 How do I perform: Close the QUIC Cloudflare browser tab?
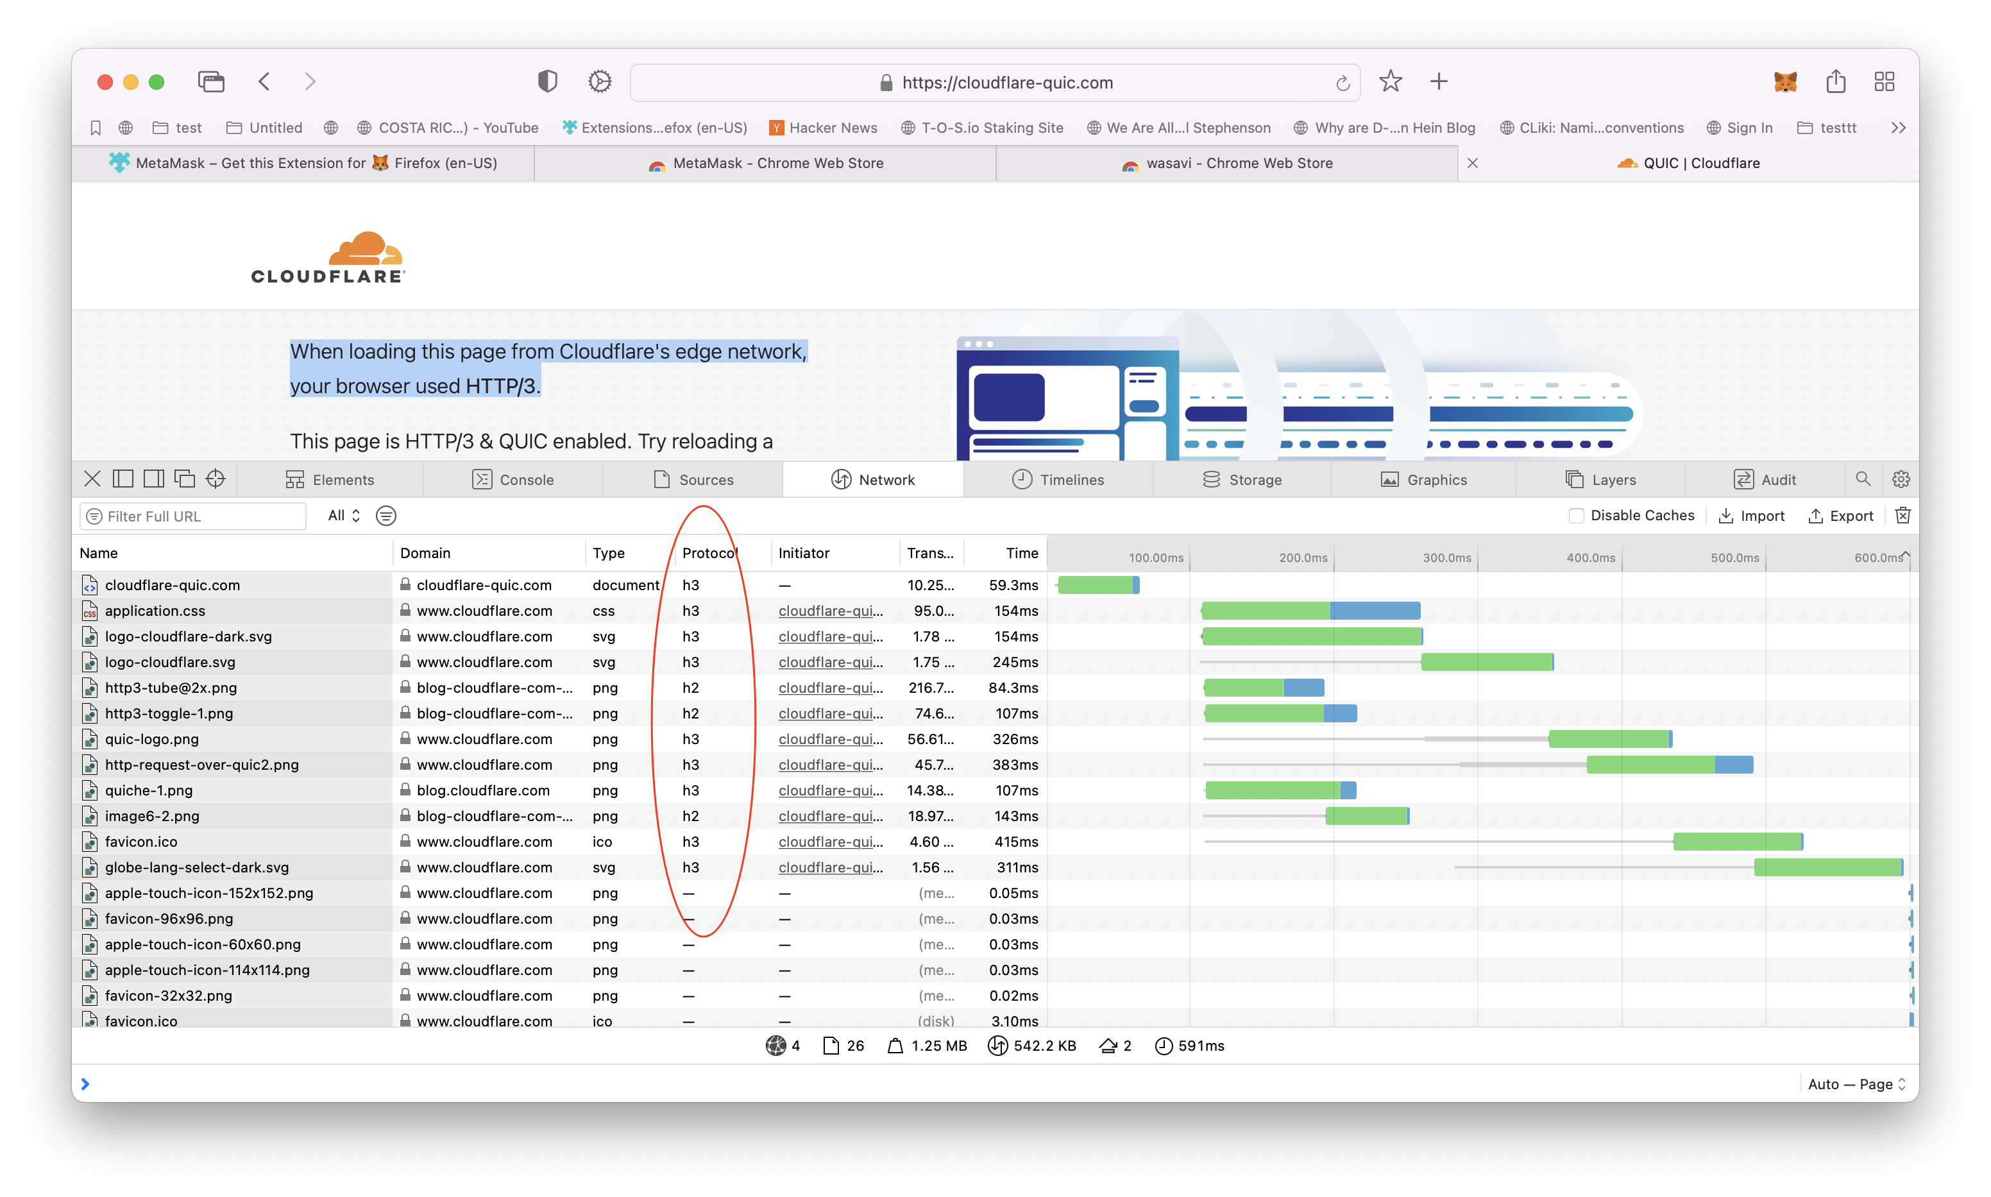1473,163
